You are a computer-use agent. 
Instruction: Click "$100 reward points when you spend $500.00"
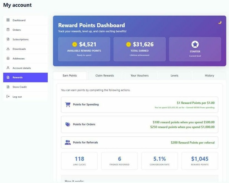coord(184,122)
